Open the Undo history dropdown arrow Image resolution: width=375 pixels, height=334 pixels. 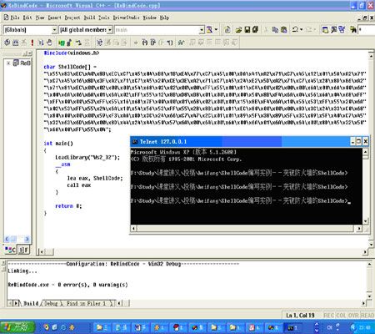(302, 29)
